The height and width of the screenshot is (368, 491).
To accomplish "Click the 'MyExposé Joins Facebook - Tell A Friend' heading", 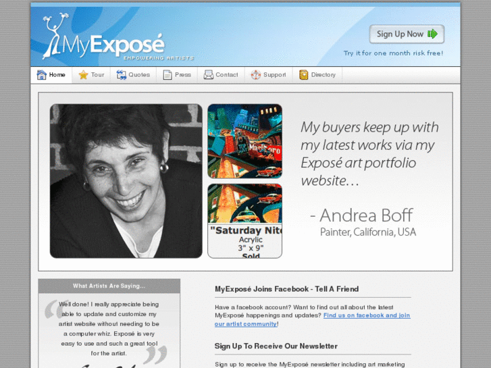I will tap(286, 289).
